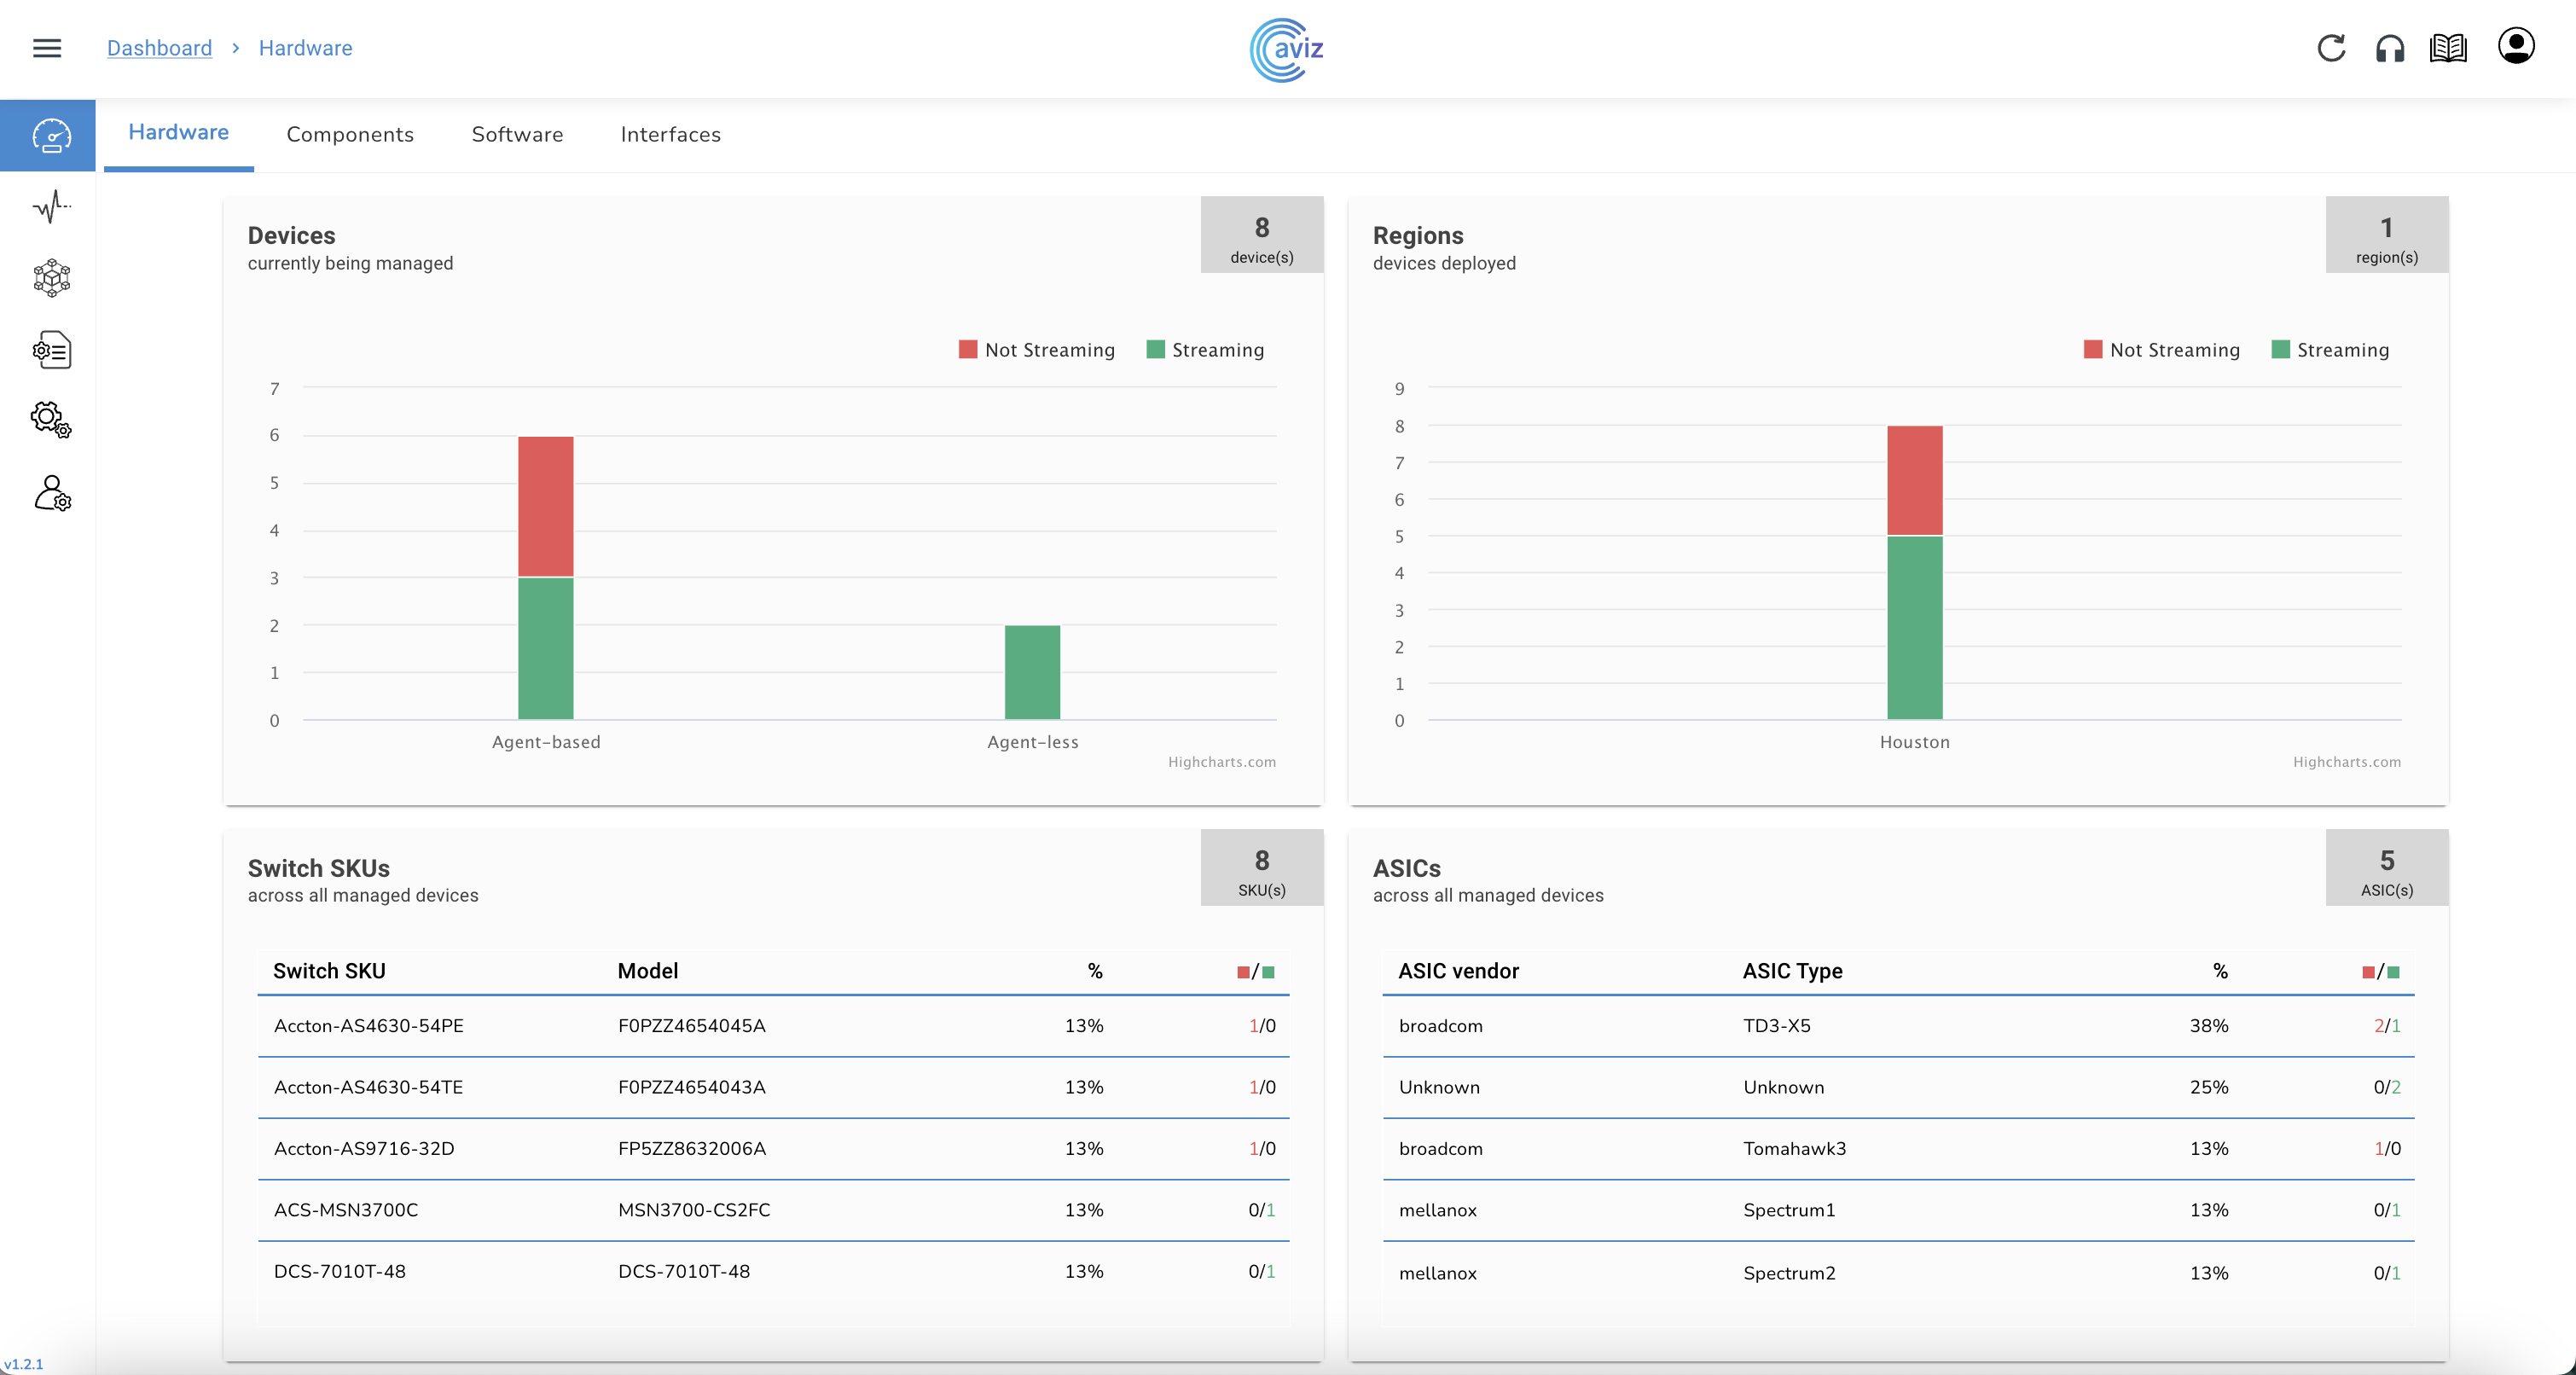The image size is (2576, 1375).
Task: Click the refresh icon in header
Action: [x=2331, y=48]
